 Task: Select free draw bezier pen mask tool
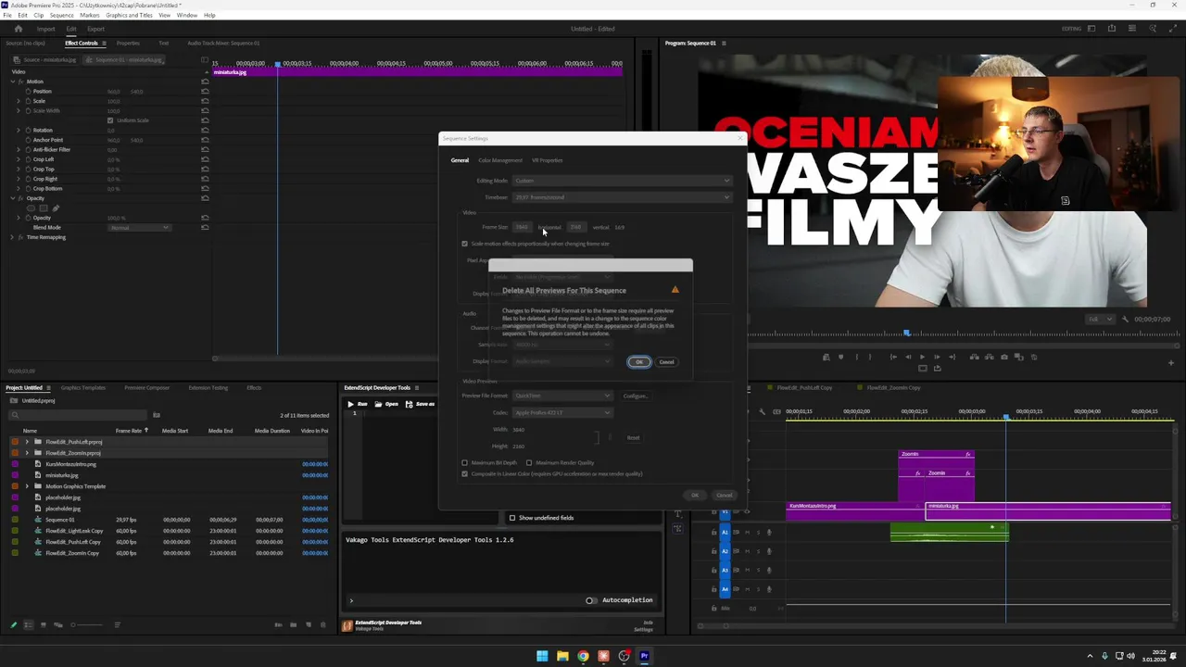pyautogui.click(x=55, y=208)
